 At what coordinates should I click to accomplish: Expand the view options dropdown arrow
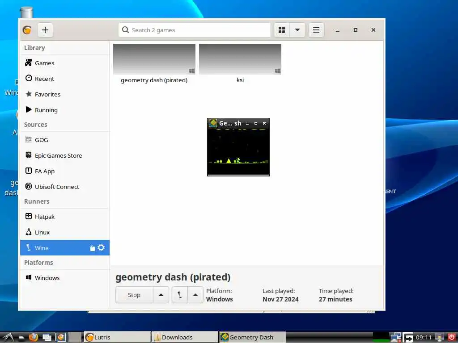(x=297, y=30)
